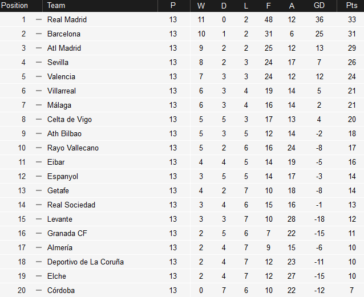Click the W column header
The height and width of the screenshot is (297, 364).
pos(201,6)
